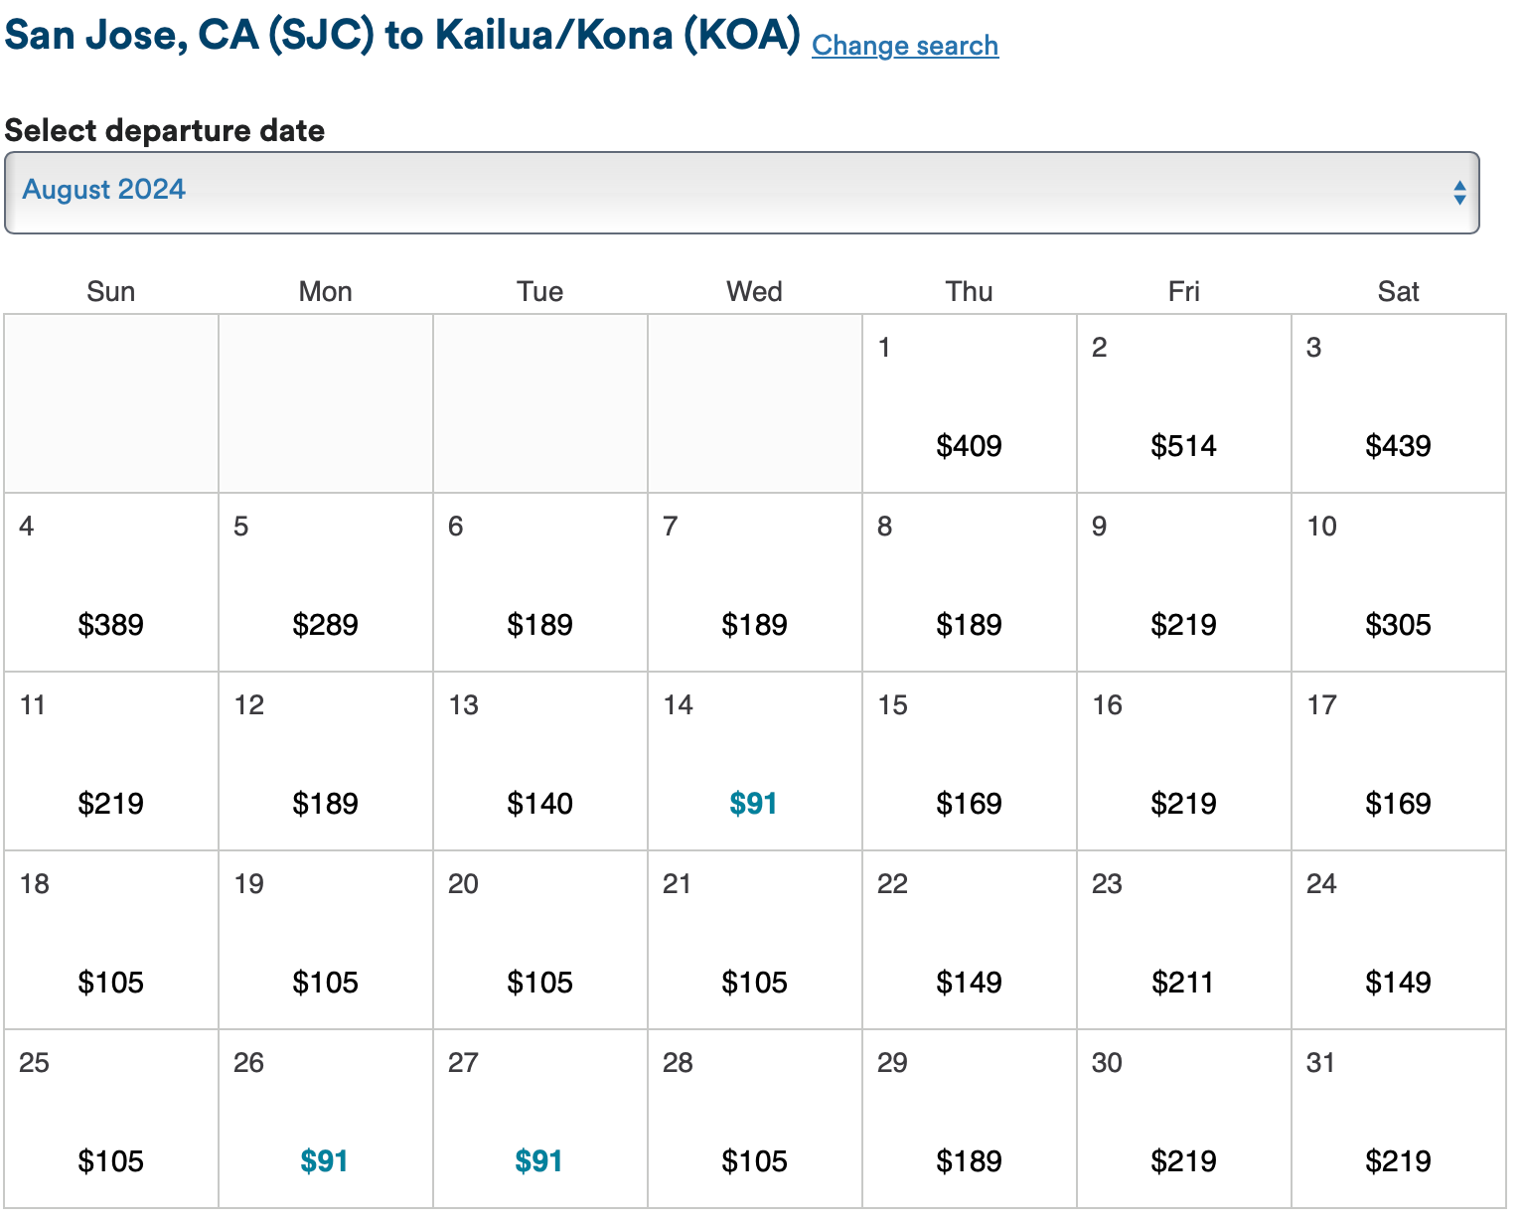Select August 18 fare of $105
Screen dimensions: 1524x1220
point(110,982)
